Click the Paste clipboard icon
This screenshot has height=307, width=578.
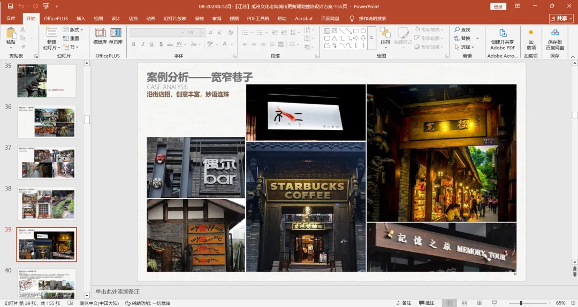click(11, 34)
